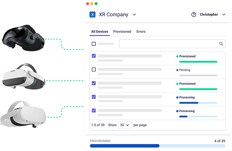Click the '1-5 of 39' pagination text
This screenshot has width=232, height=151.
(x=98, y=125)
